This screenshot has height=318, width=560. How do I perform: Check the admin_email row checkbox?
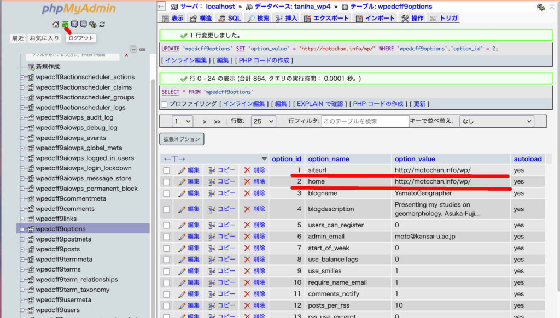[166, 237]
